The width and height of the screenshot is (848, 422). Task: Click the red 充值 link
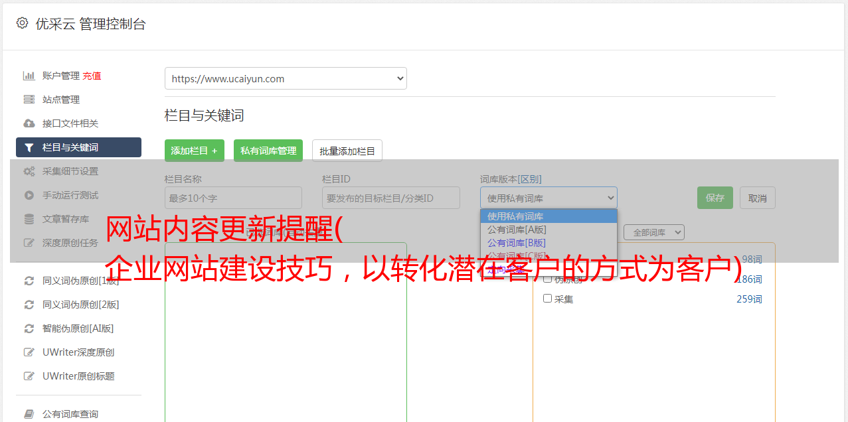coord(92,76)
